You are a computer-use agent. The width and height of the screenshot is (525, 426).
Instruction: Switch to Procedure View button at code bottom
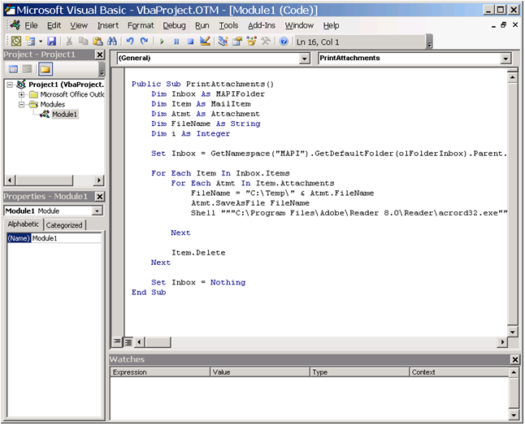pyautogui.click(x=117, y=341)
